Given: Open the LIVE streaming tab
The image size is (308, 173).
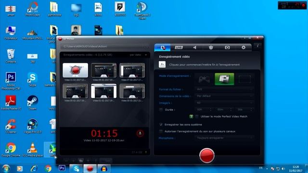Looking at the screenshot, I should (179, 48).
